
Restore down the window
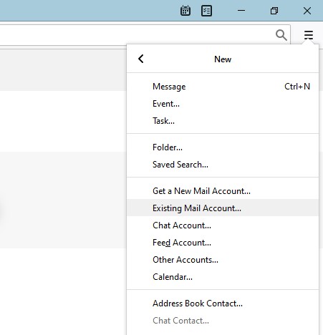click(x=274, y=11)
